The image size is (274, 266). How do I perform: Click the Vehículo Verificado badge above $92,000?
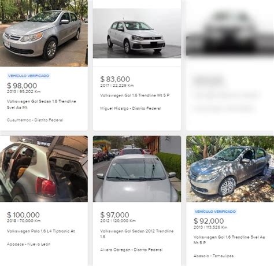pyautogui.click(x=215, y=212)
